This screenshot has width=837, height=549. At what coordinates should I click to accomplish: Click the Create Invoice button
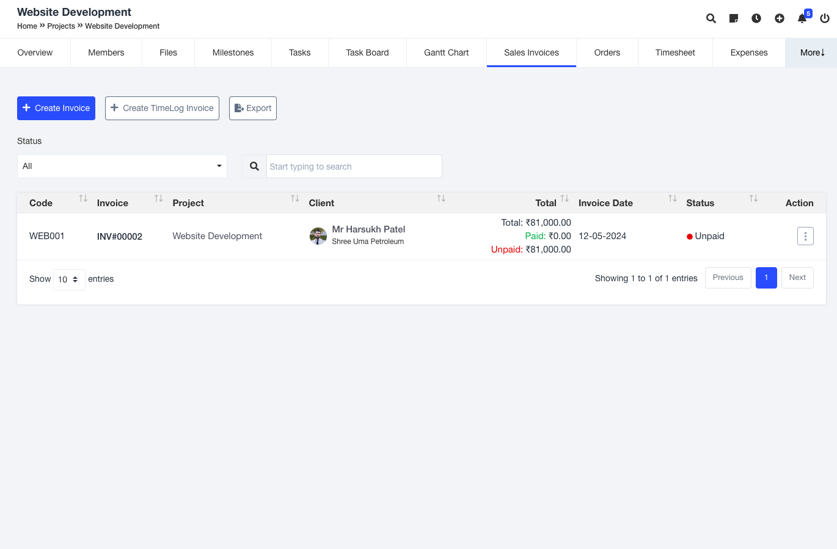click(x=56, y=108)
